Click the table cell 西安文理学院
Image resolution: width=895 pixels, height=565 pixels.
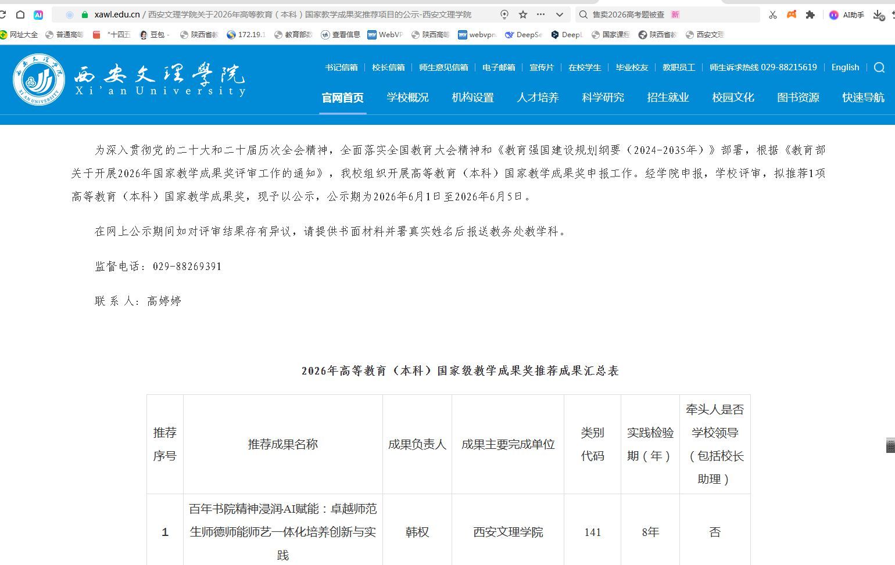[508, 532]
